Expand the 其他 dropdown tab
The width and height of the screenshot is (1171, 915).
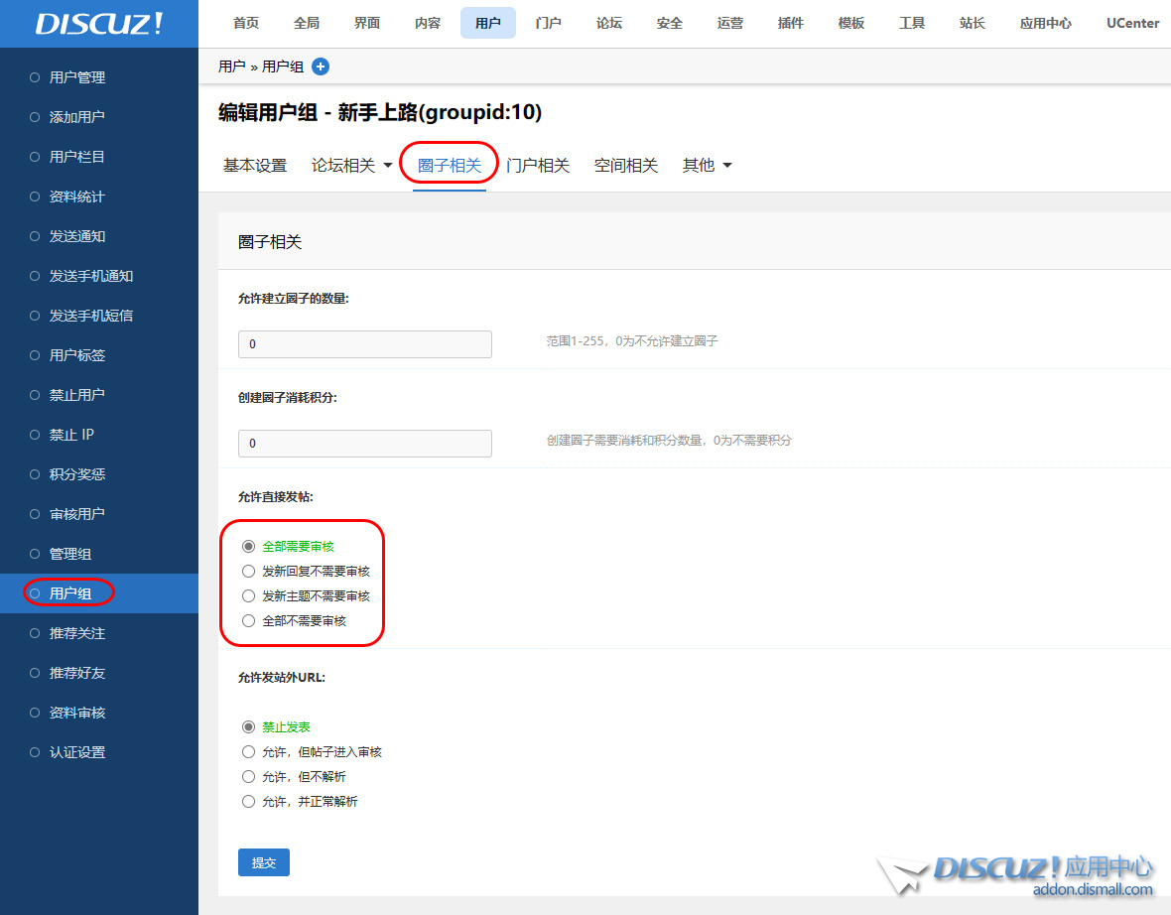pyautogui.click(x=707, y=166)
